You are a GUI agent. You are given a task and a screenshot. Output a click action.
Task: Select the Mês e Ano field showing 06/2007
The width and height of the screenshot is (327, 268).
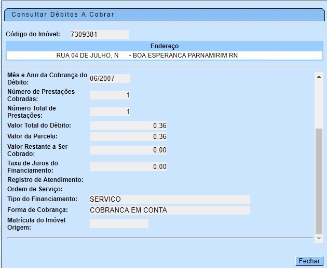[x=110, y=79]
